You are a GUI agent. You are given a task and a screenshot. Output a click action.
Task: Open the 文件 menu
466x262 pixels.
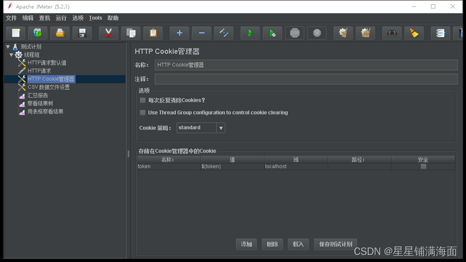[x=11, y=18]
